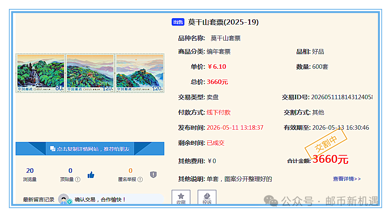The height and width of the screenshot is (217, 391).
Task: Click the unit price ￥6.10
Action: [217, 67]
